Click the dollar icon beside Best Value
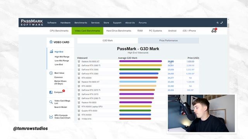 pyautogui.click(x=51, y=73)
